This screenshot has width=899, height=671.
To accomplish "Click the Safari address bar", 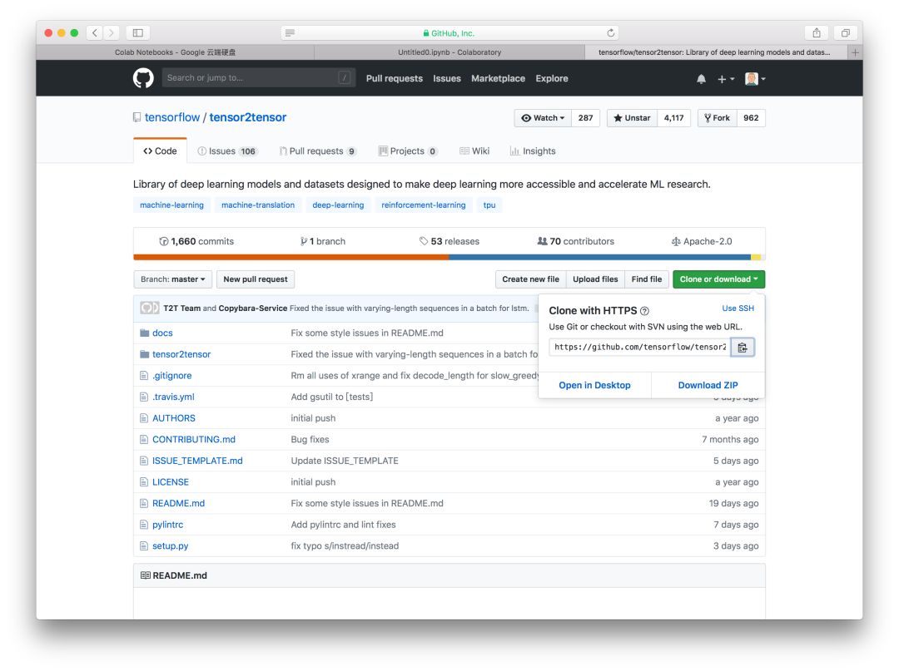I will point(449,32).
